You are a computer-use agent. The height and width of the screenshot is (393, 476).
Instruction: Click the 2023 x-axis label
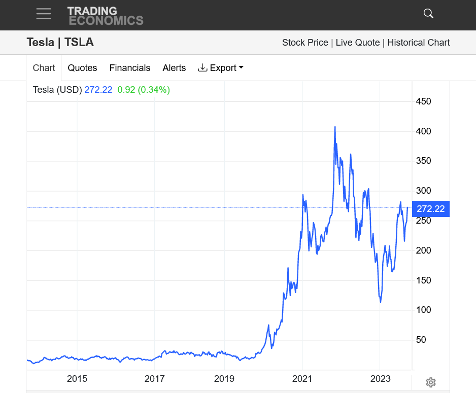click(381, 379)
